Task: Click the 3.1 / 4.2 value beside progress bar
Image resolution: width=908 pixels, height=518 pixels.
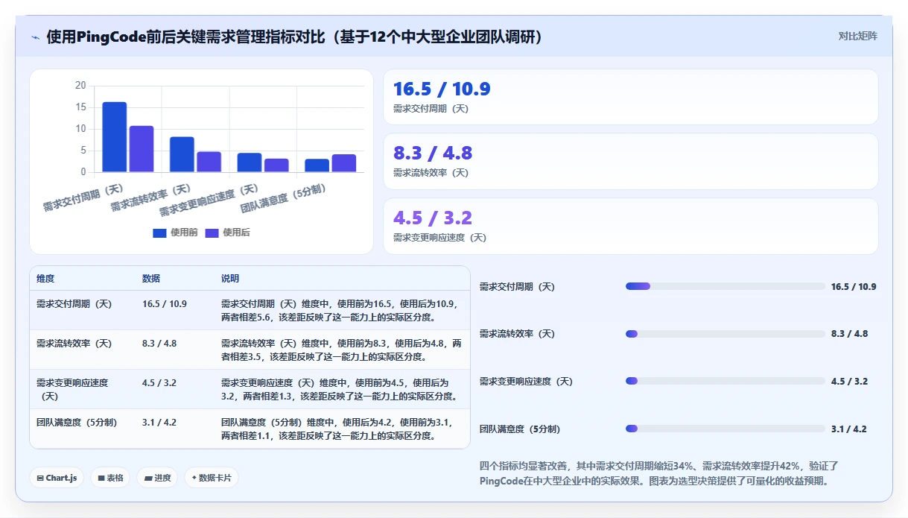Action: (x=849, y=429)
